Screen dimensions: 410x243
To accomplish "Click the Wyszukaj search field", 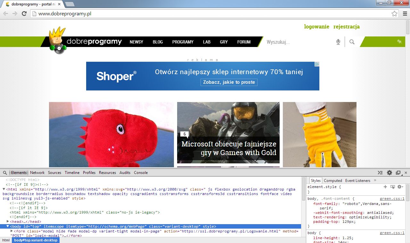I will coord(298,42).
